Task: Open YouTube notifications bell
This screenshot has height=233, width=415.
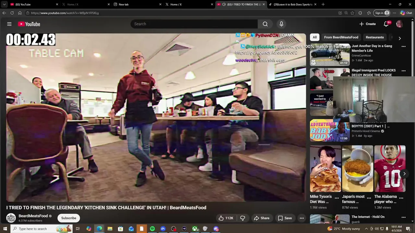Action: (386, 24)
